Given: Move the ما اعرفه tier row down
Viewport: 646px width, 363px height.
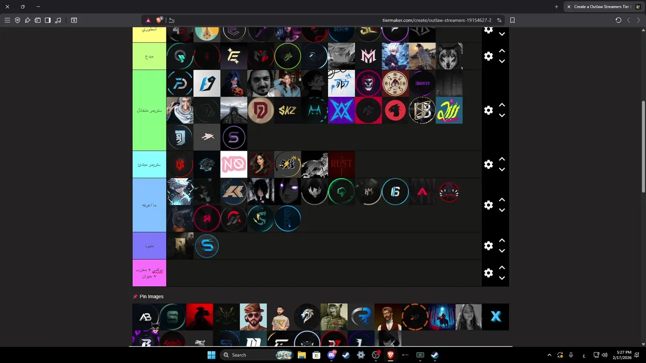Looking at the screenshot, I should [x=502, y=210].
